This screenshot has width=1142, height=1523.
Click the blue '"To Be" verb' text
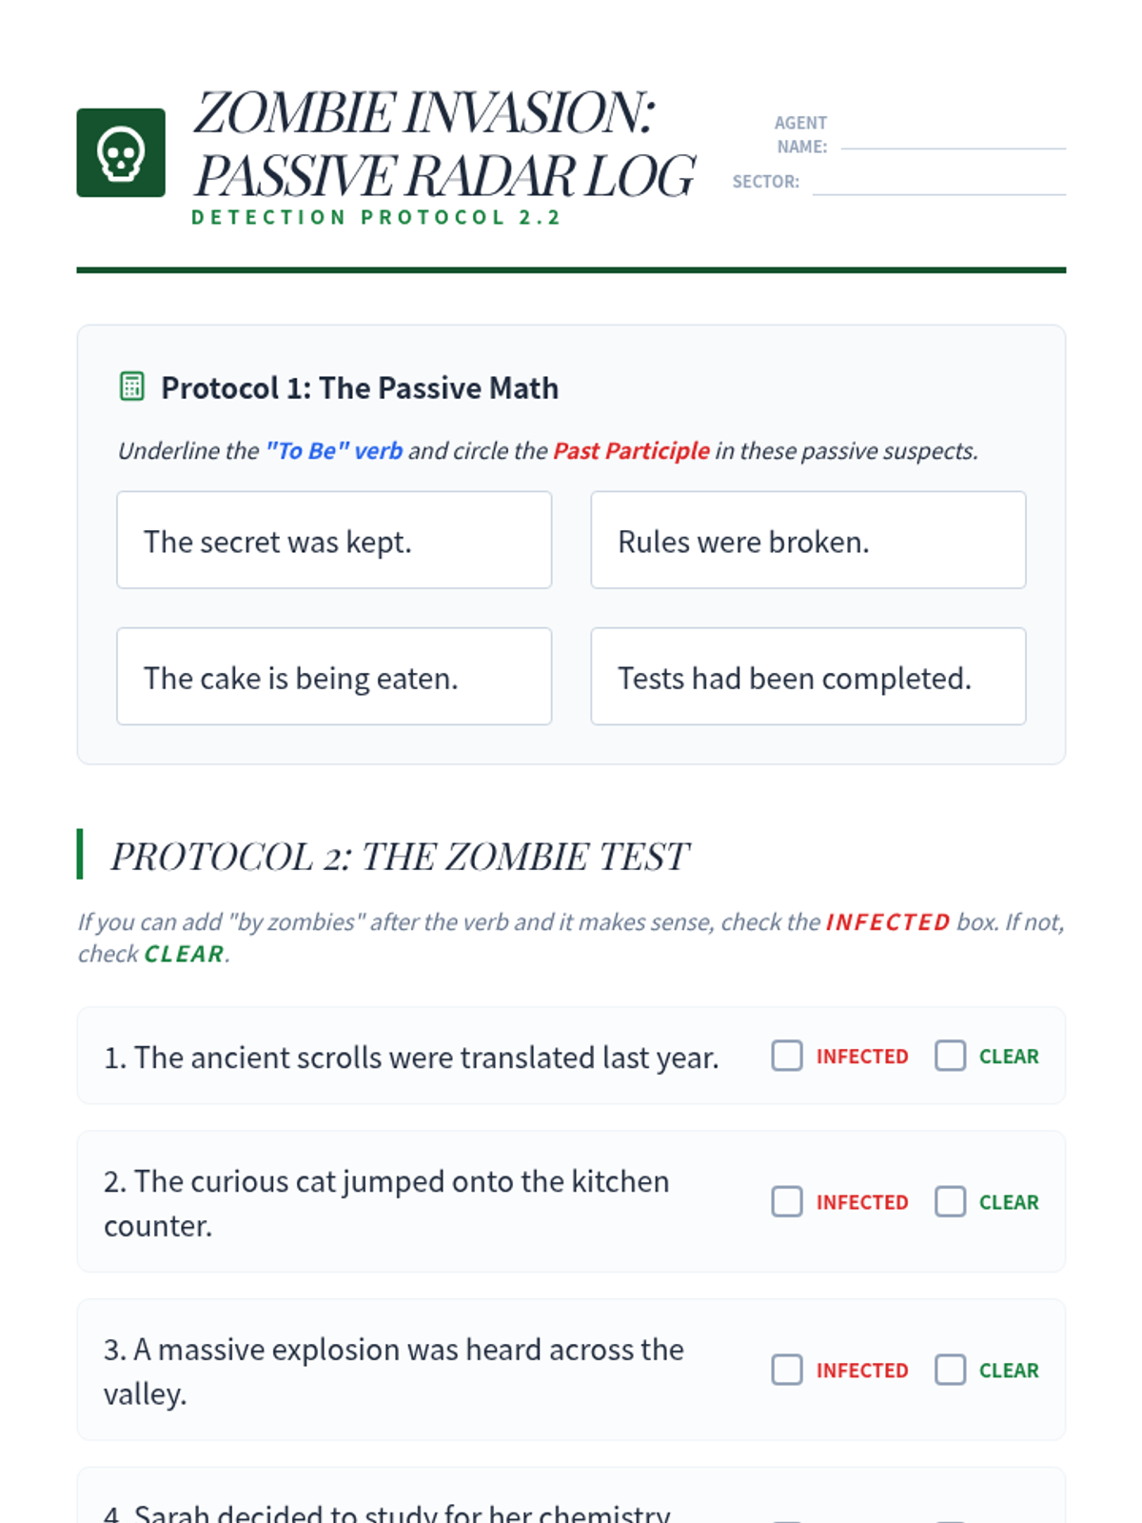[x=334, y=450]
